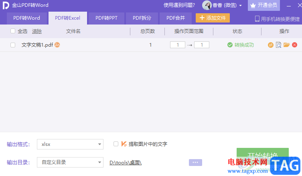
Task: Open the 输出格式 xlsx dropdown
Action: pyautogui.click(x=70, y=144)
